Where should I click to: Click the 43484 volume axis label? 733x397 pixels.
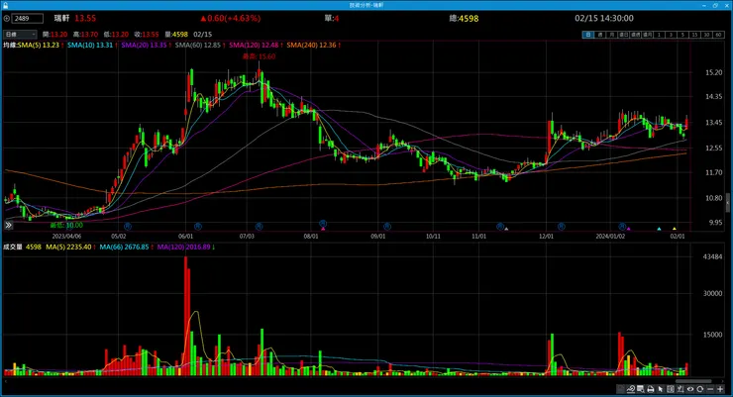(x=712, y=256)
